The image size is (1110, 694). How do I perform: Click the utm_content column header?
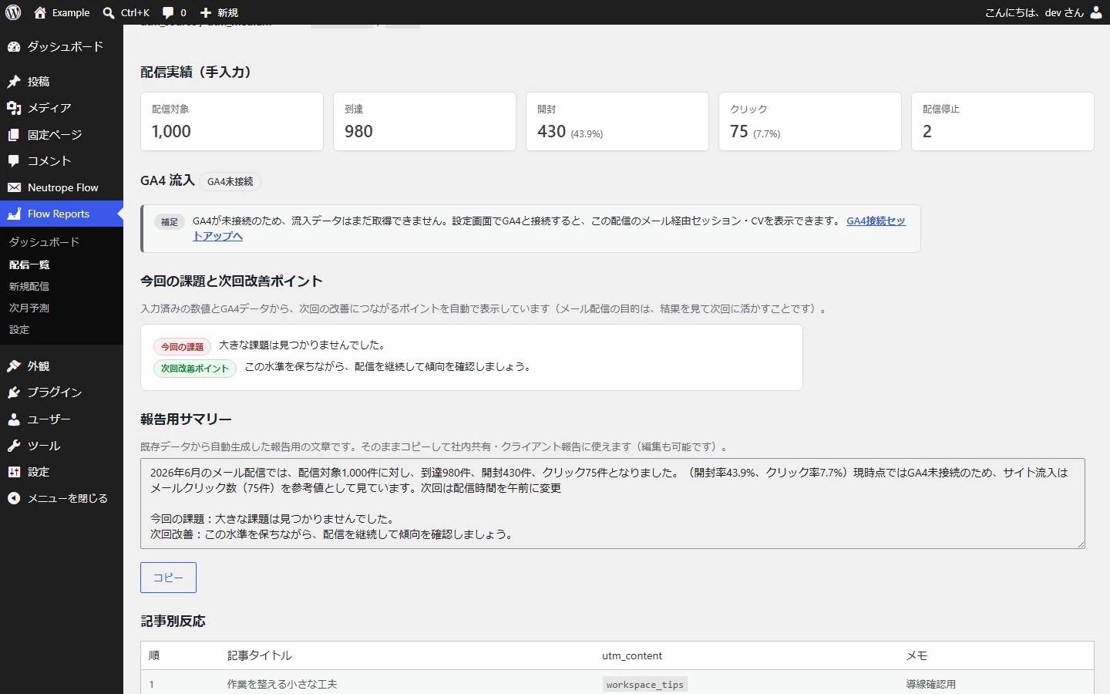click(632, 655)
